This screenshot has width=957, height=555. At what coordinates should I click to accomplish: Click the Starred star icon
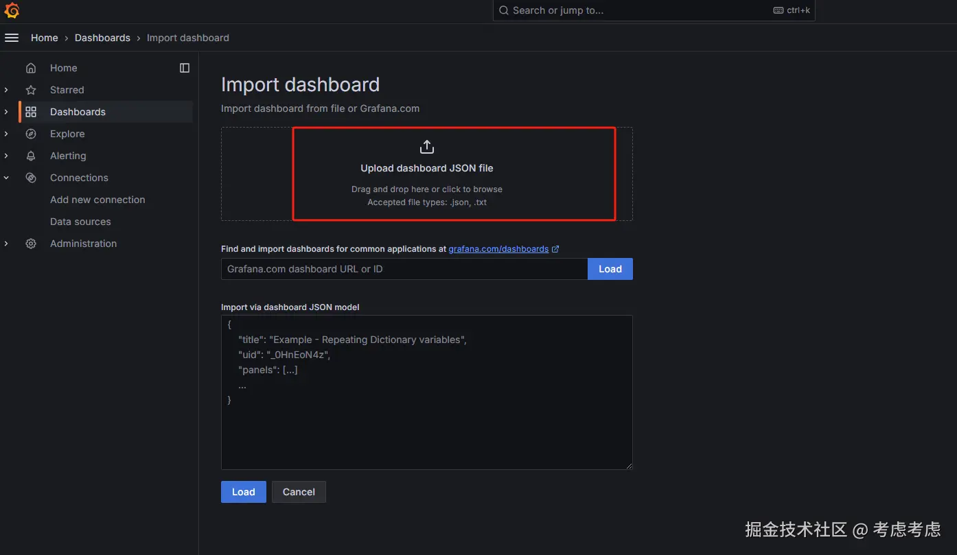coord(31,90)
